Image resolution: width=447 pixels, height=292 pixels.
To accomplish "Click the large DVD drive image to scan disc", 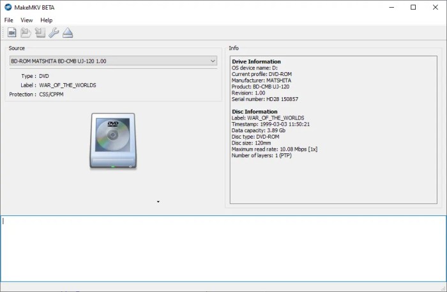I will click(x=113, y=141).
